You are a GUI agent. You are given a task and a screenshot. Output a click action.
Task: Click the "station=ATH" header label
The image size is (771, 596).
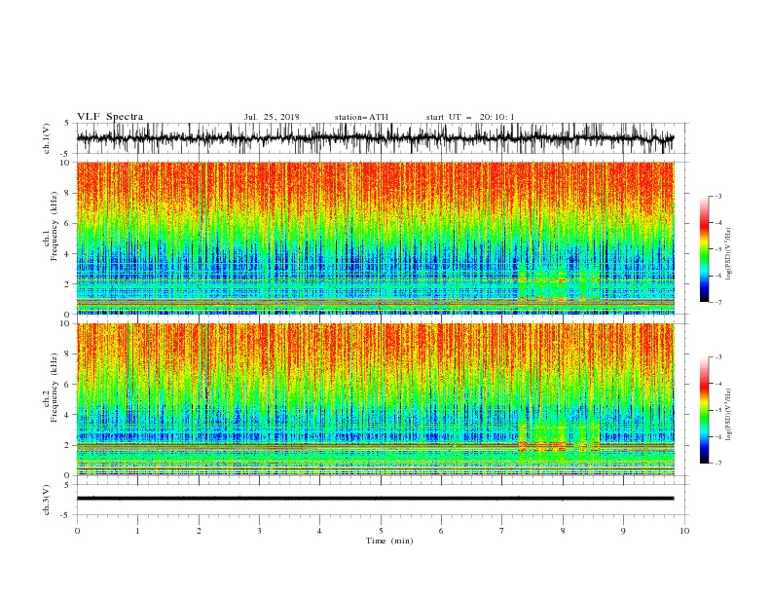361,117
